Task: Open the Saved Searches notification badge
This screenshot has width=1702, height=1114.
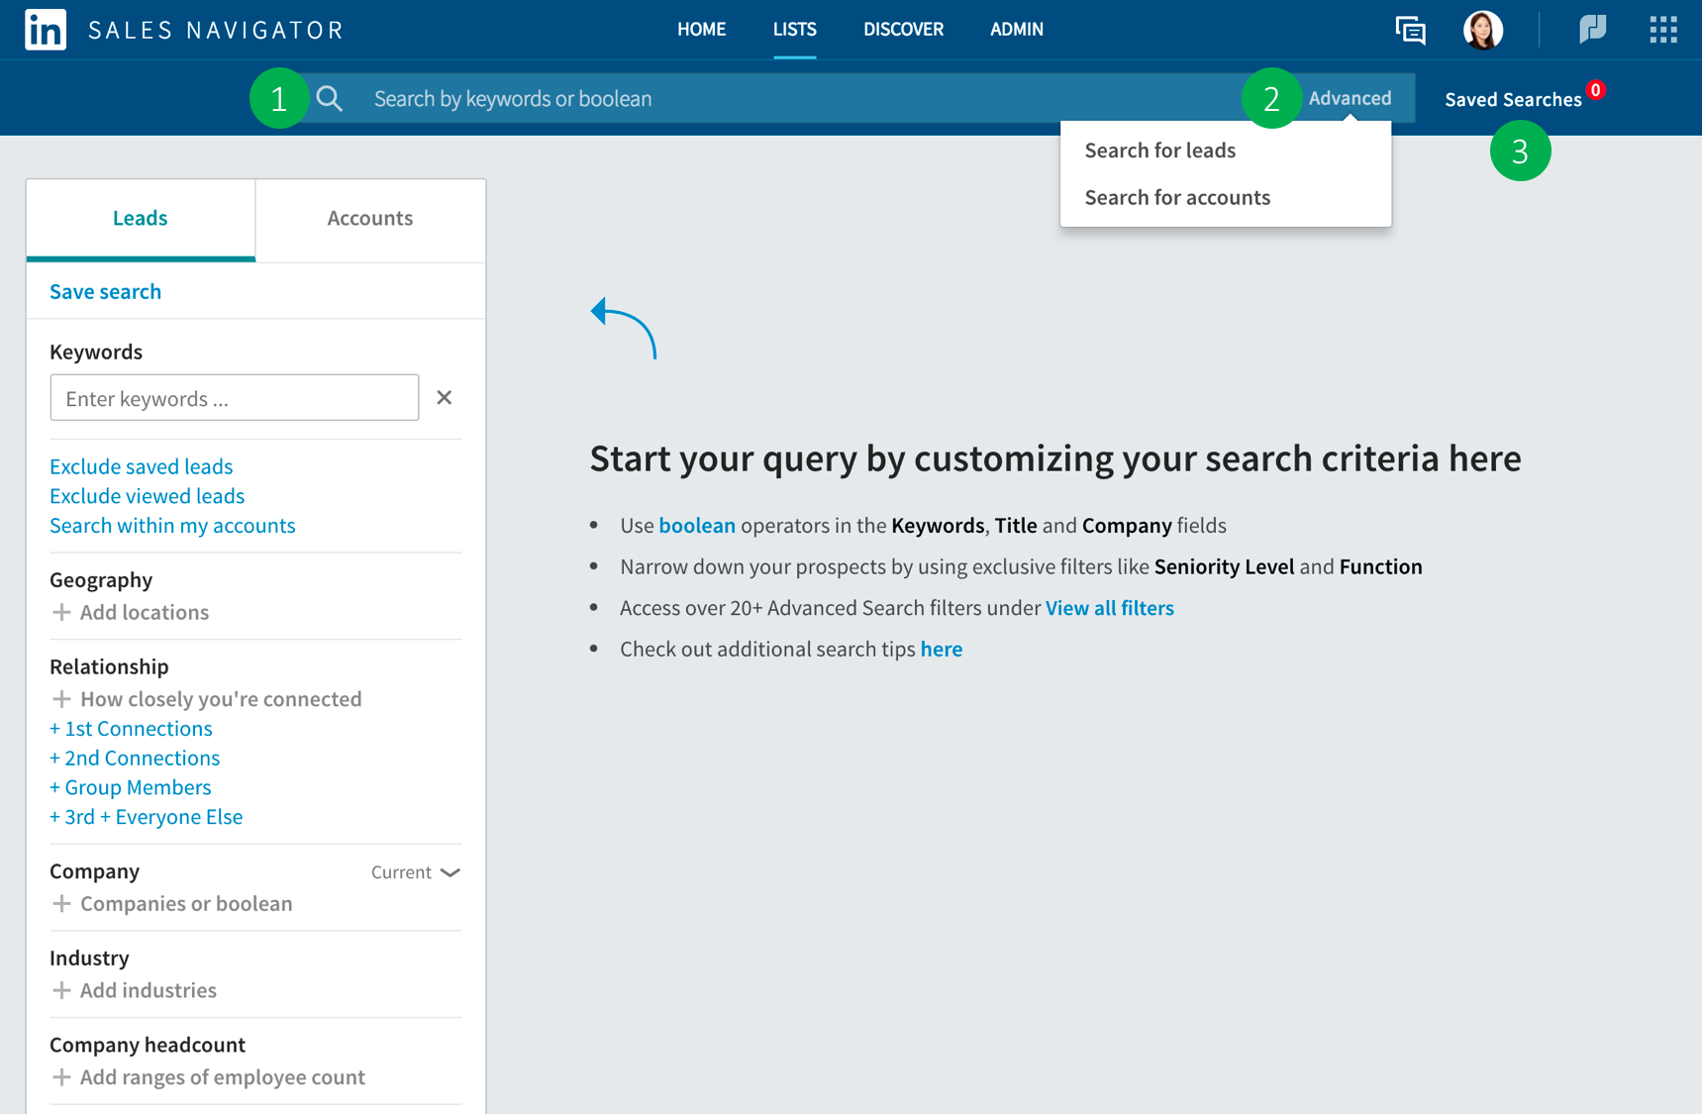Action: pos(1595,90)
